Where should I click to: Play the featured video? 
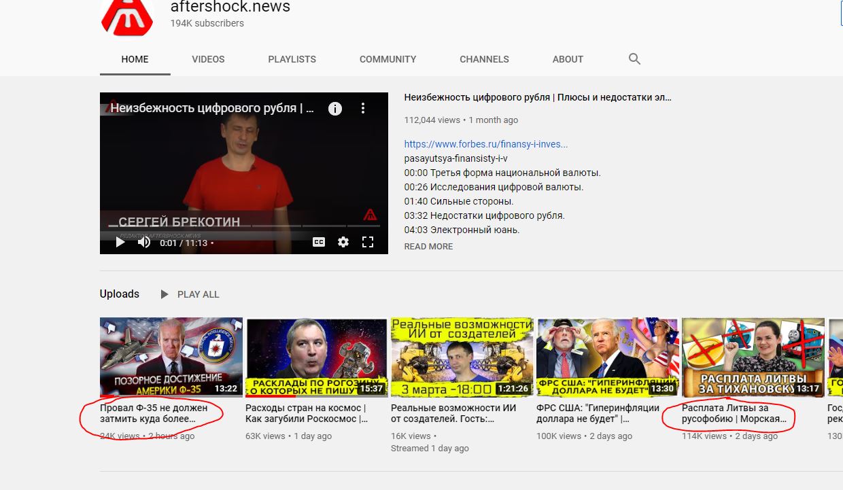tap(120, 242)
